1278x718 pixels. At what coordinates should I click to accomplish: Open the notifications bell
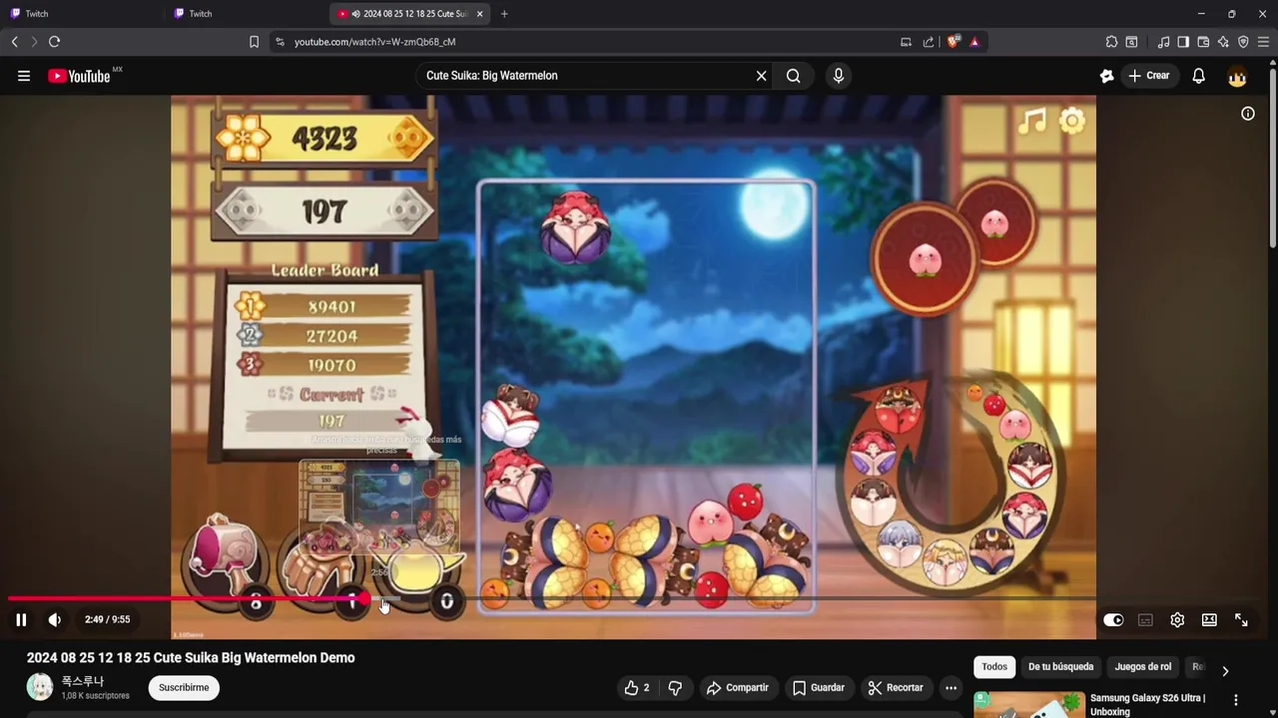(x=1199, y=76)
